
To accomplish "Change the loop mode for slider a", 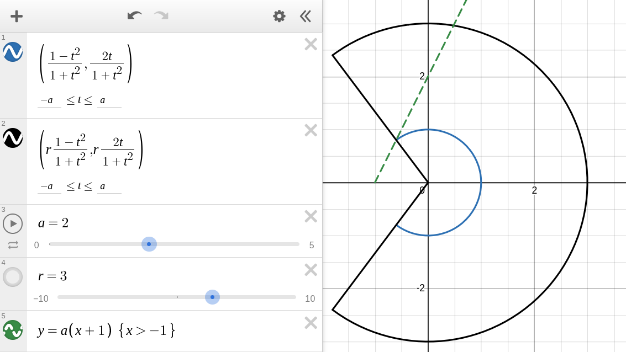I will [13, 244].
